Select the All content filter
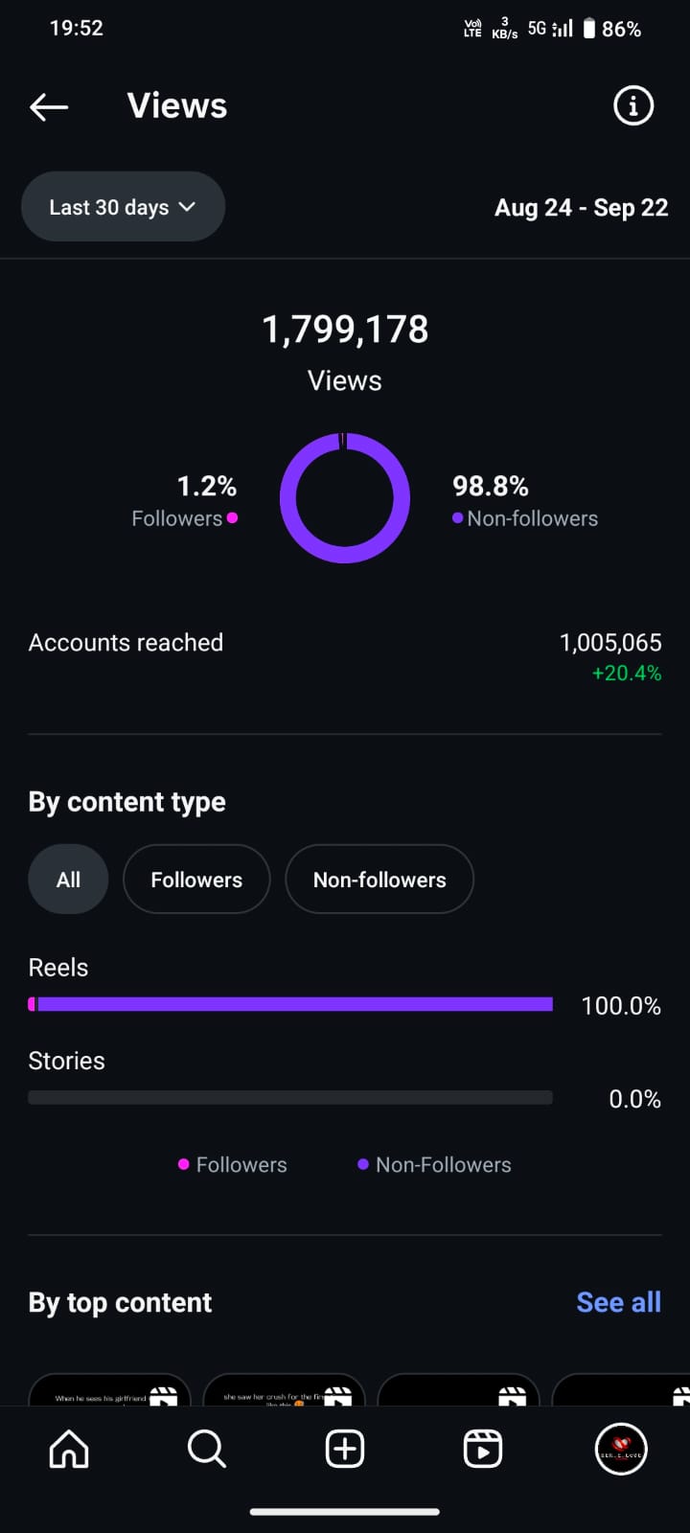This screenshot has height=1533, width=690. point(68,880)
